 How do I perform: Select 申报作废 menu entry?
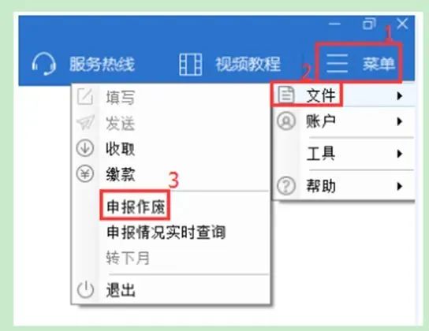pos(136,206)
